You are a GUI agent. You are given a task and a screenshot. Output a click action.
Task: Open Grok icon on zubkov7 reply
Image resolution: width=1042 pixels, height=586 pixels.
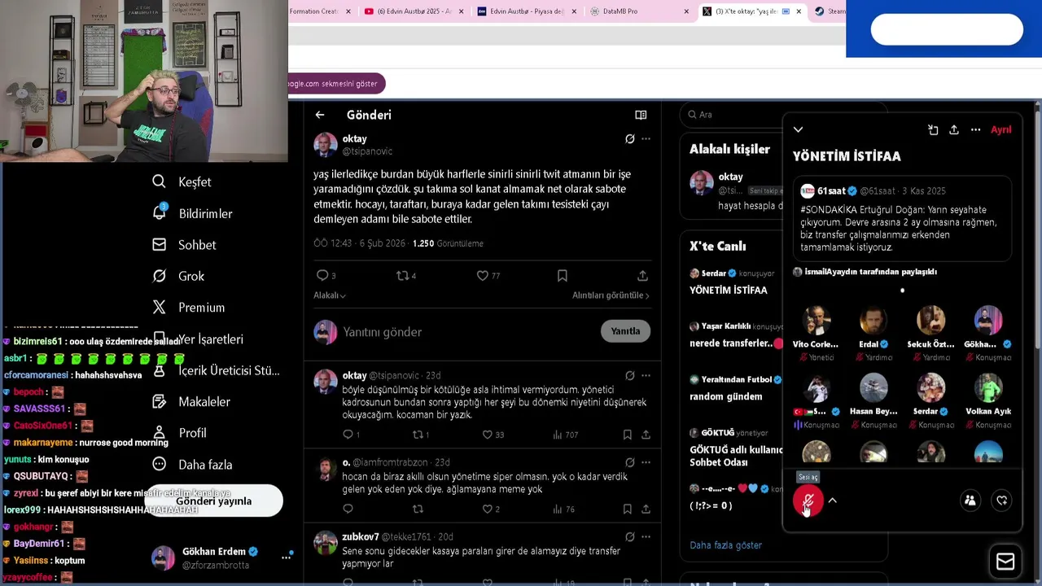click(629, 537)
